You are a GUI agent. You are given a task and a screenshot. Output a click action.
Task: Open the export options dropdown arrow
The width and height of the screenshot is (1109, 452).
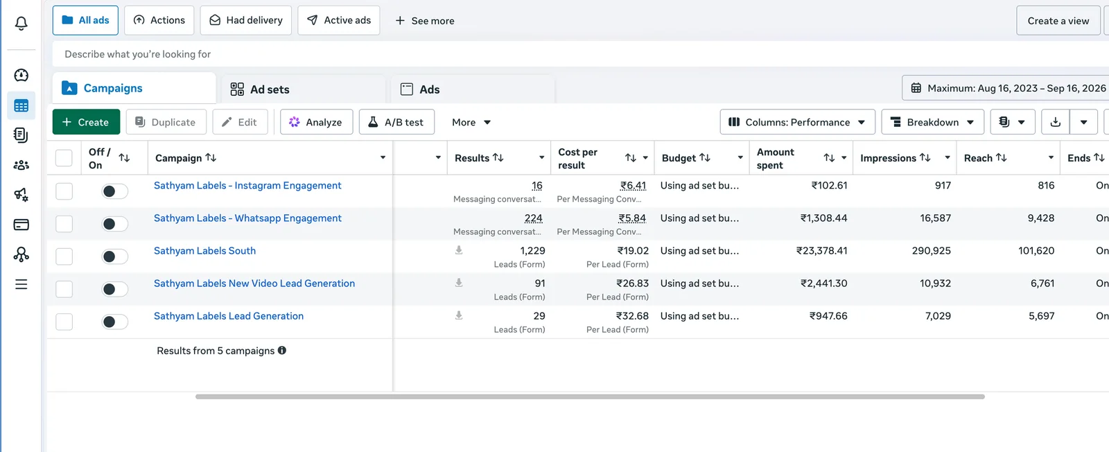click(x=1083, y=122)
